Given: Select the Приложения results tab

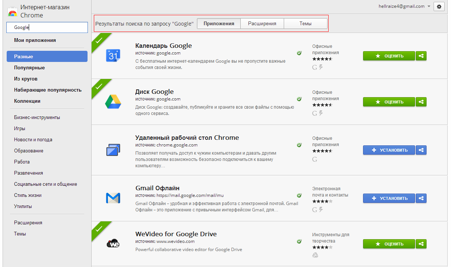Looking at the screenshot, I should pos(219,24).
